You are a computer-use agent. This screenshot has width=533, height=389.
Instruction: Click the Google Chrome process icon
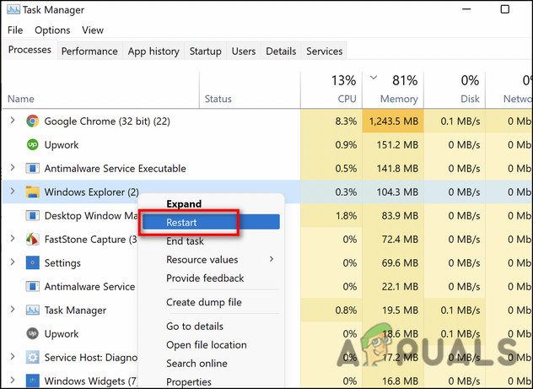[33, 121]
